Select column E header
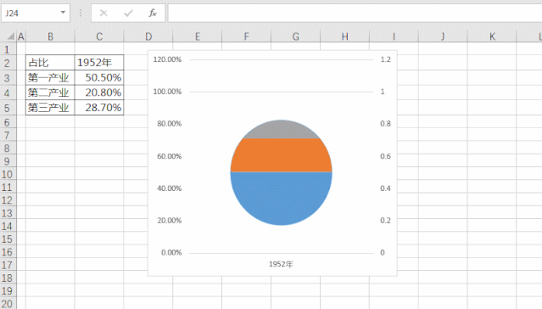542x309 pixels. (198, 37)
